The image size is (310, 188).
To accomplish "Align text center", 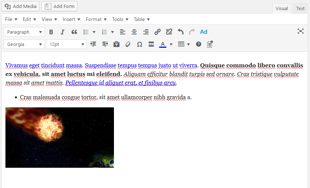I will 134,32.
